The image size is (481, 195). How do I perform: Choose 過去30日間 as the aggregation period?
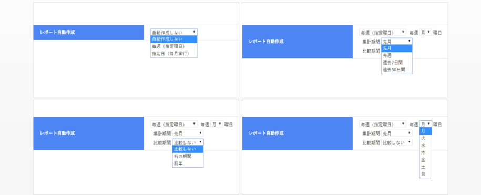397,70
